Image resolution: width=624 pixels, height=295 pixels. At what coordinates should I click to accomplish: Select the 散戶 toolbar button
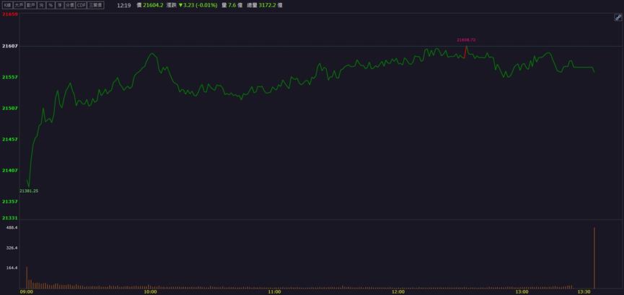[30, 6]
